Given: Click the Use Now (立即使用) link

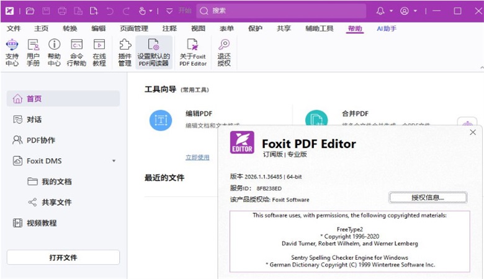Looking at the screenshot, I should (x=197, y=157).
